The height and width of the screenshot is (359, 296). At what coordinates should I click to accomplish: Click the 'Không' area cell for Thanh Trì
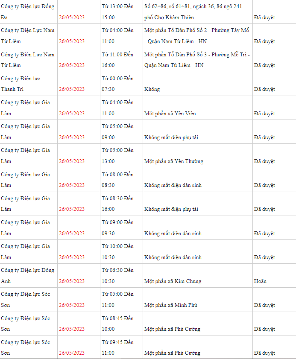[x=198, y=84]
